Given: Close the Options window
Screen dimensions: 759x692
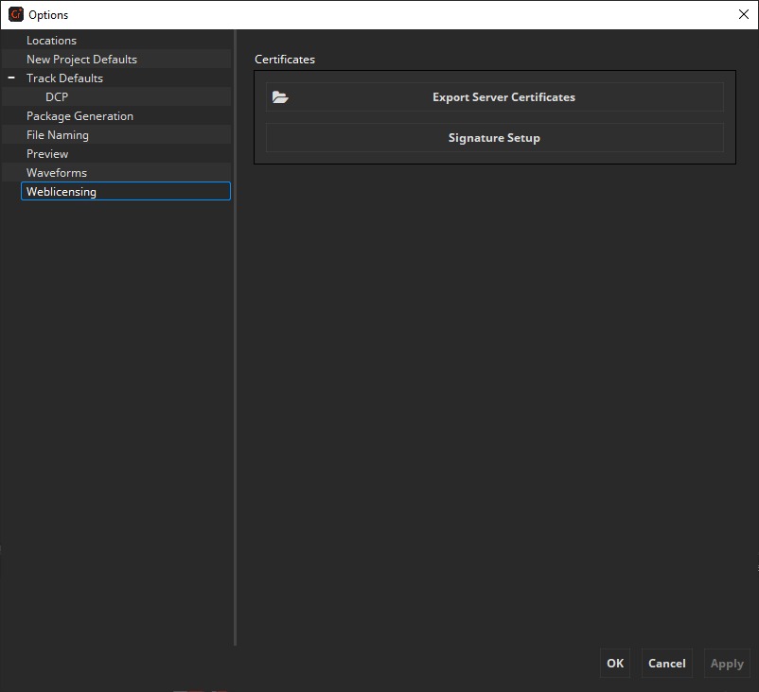Looking at the screenshot, I should click(x=743, y=14).
